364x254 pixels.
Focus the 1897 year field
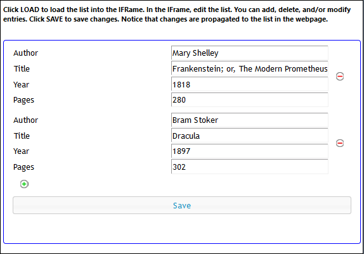250,151
